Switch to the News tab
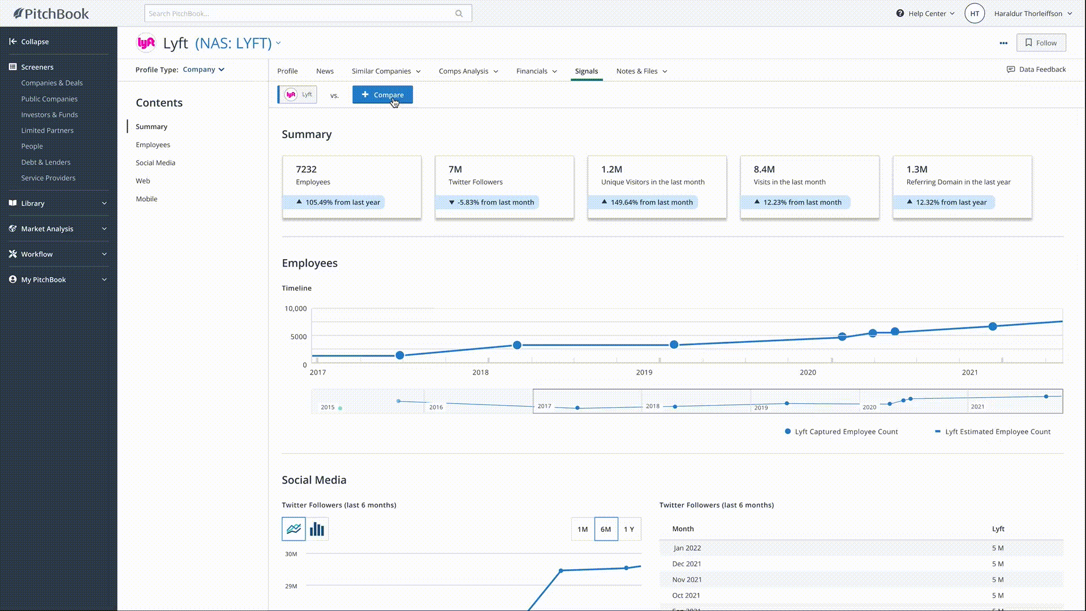 (325, 71)
